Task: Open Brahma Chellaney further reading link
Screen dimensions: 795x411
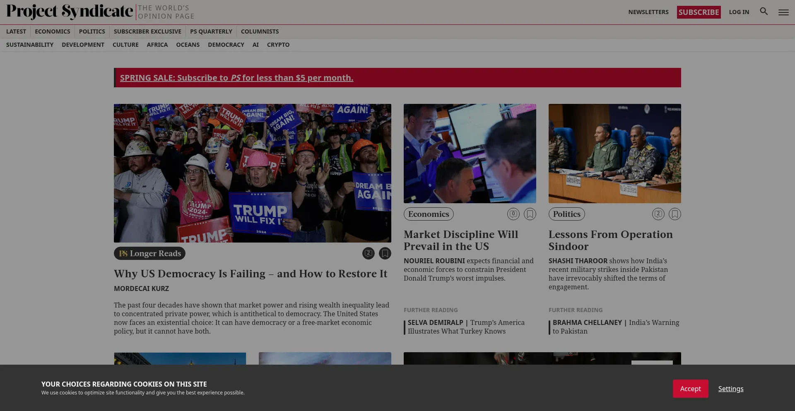Action: [616, 327]
